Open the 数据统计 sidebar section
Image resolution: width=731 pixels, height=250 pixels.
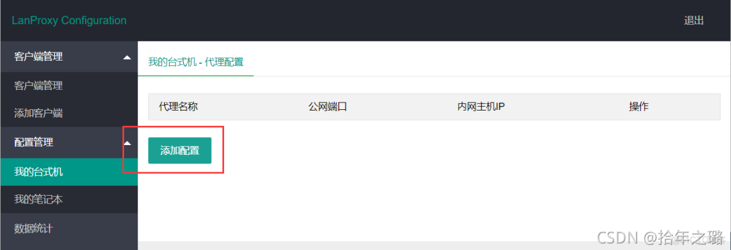69,228
